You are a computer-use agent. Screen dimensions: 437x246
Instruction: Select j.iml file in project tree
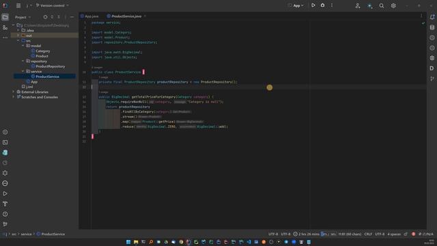click(x=27, y=87)
